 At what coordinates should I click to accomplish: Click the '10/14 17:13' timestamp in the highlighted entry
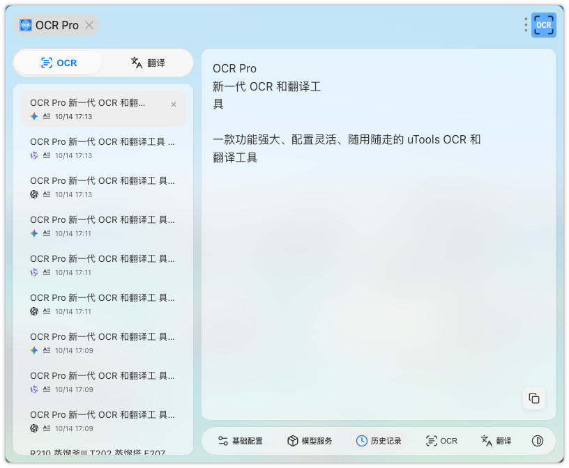click(74, 117)
